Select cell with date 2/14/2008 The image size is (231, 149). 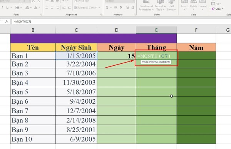point(76,120)
